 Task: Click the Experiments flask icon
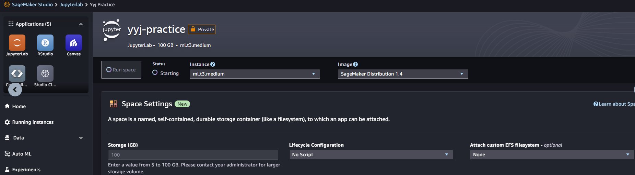click(7, 170)
